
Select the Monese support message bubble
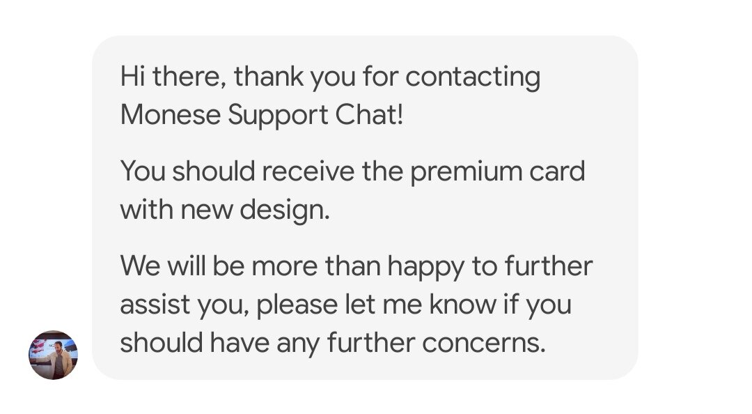click(365, 208)
